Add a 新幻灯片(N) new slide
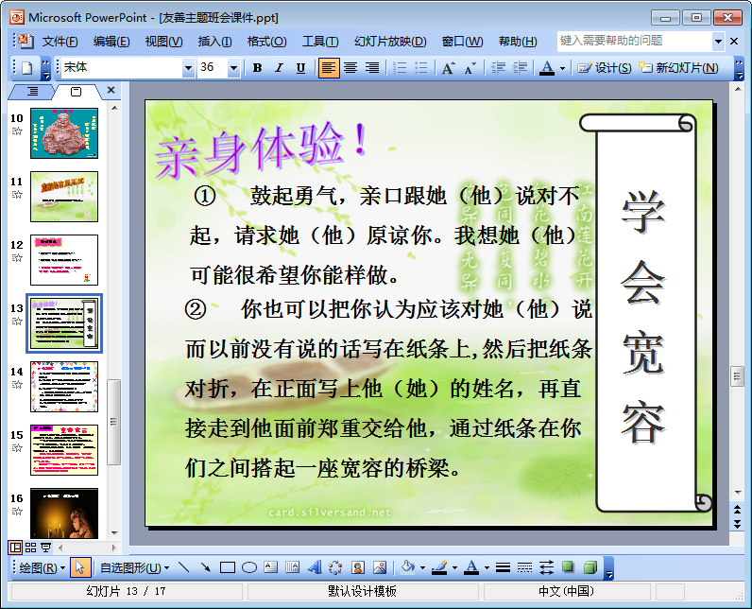The width and height of the screenshot is (752, 609). pos(678,68)
